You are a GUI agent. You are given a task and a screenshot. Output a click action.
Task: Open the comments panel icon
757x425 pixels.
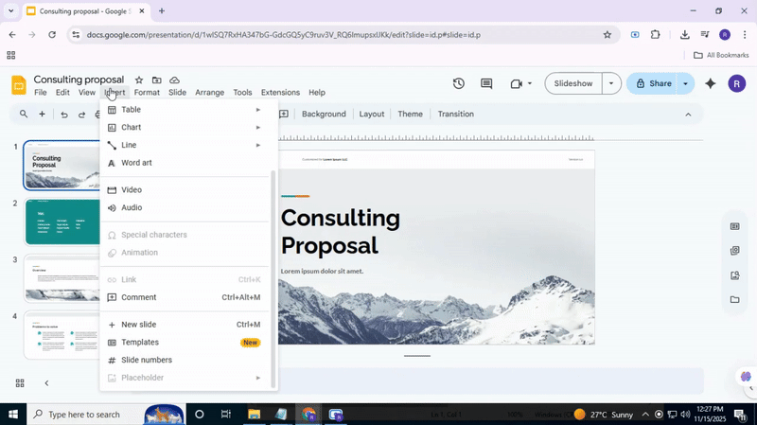click(486, 83)
